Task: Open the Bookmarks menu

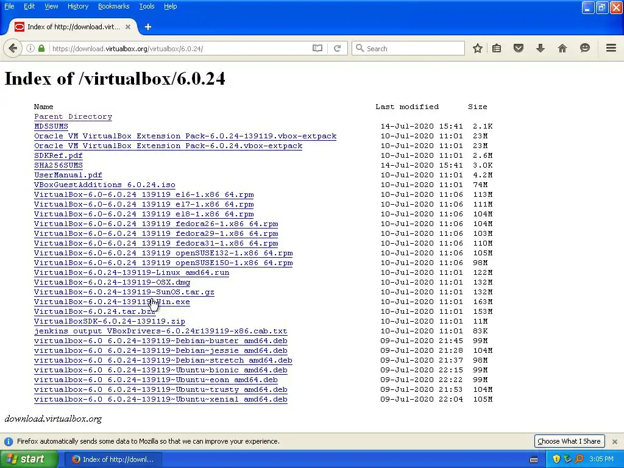Action: (x=113, y=6)
